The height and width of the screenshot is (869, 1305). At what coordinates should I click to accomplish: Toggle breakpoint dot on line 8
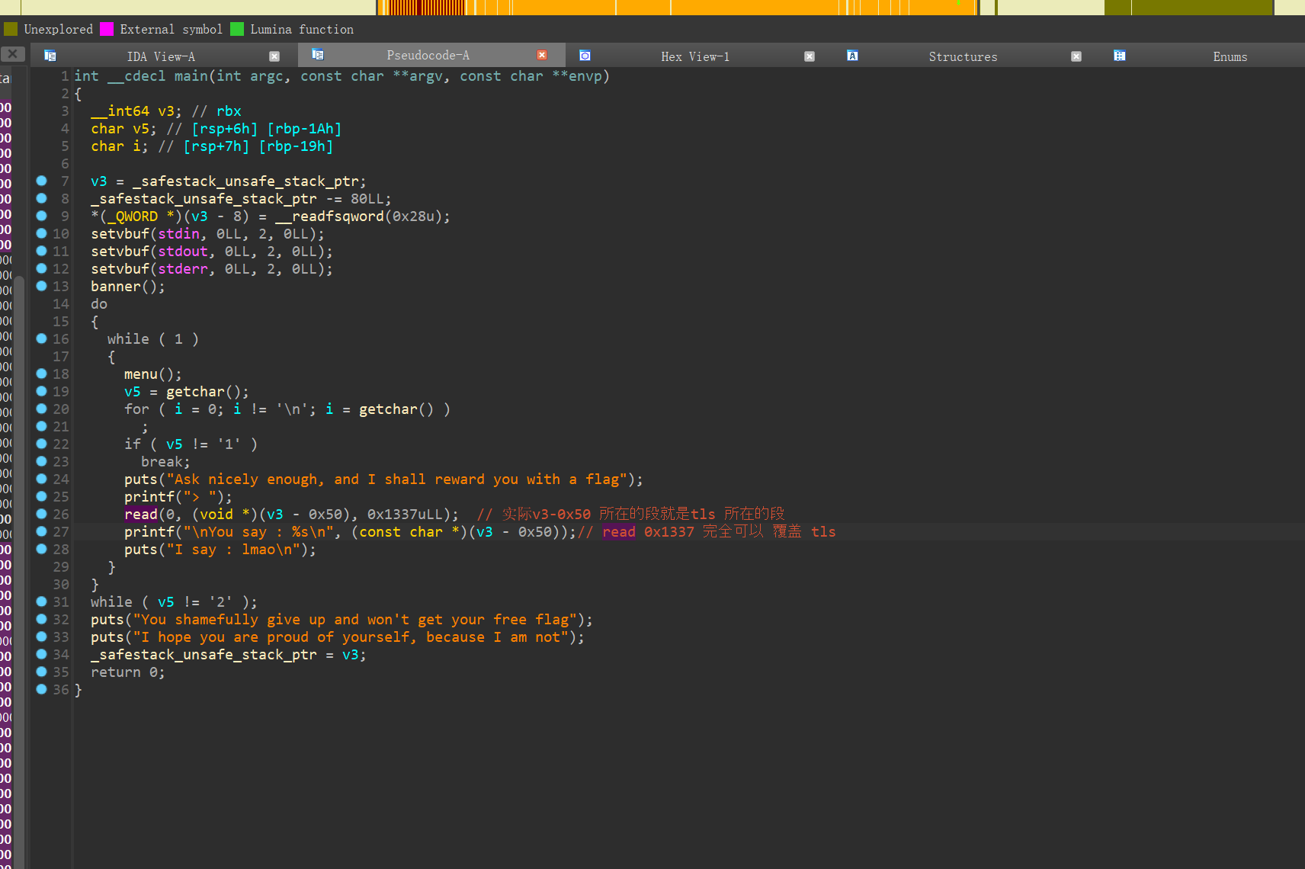coord(41,198)
